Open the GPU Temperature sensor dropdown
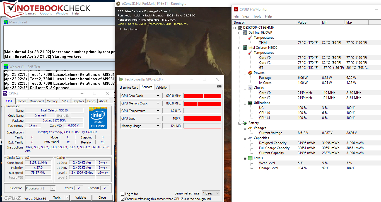The image size is (381, 202). tap(158, 111)
